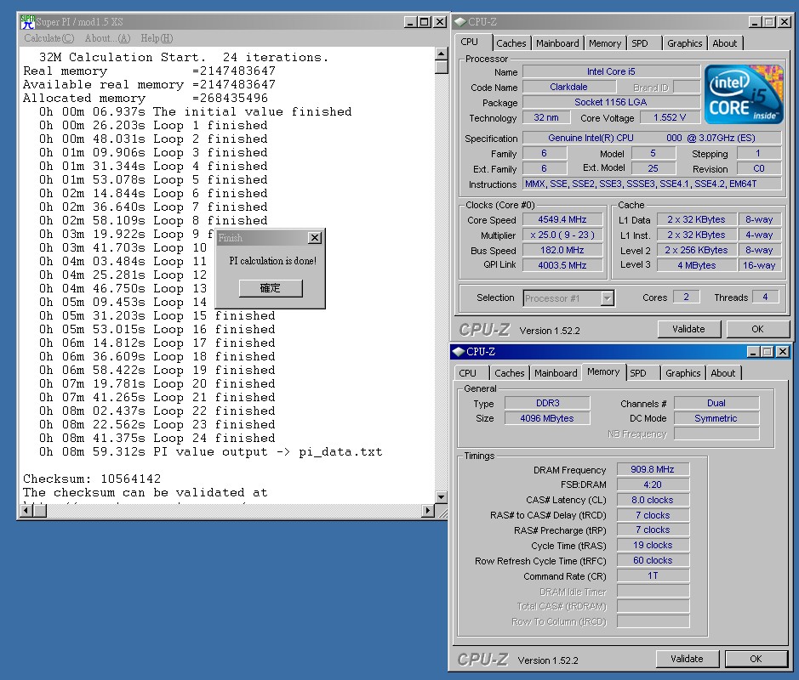The height and width of the screenshot is (680, 799).
Task: Click the DRAM Frequency 909.8 MHz value
Action: 653,469
